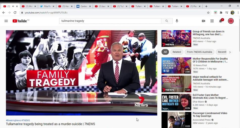Click the Tullamarine tragedy video title
This screenshot has width=240, height=128.
click(x=50, y=124)
